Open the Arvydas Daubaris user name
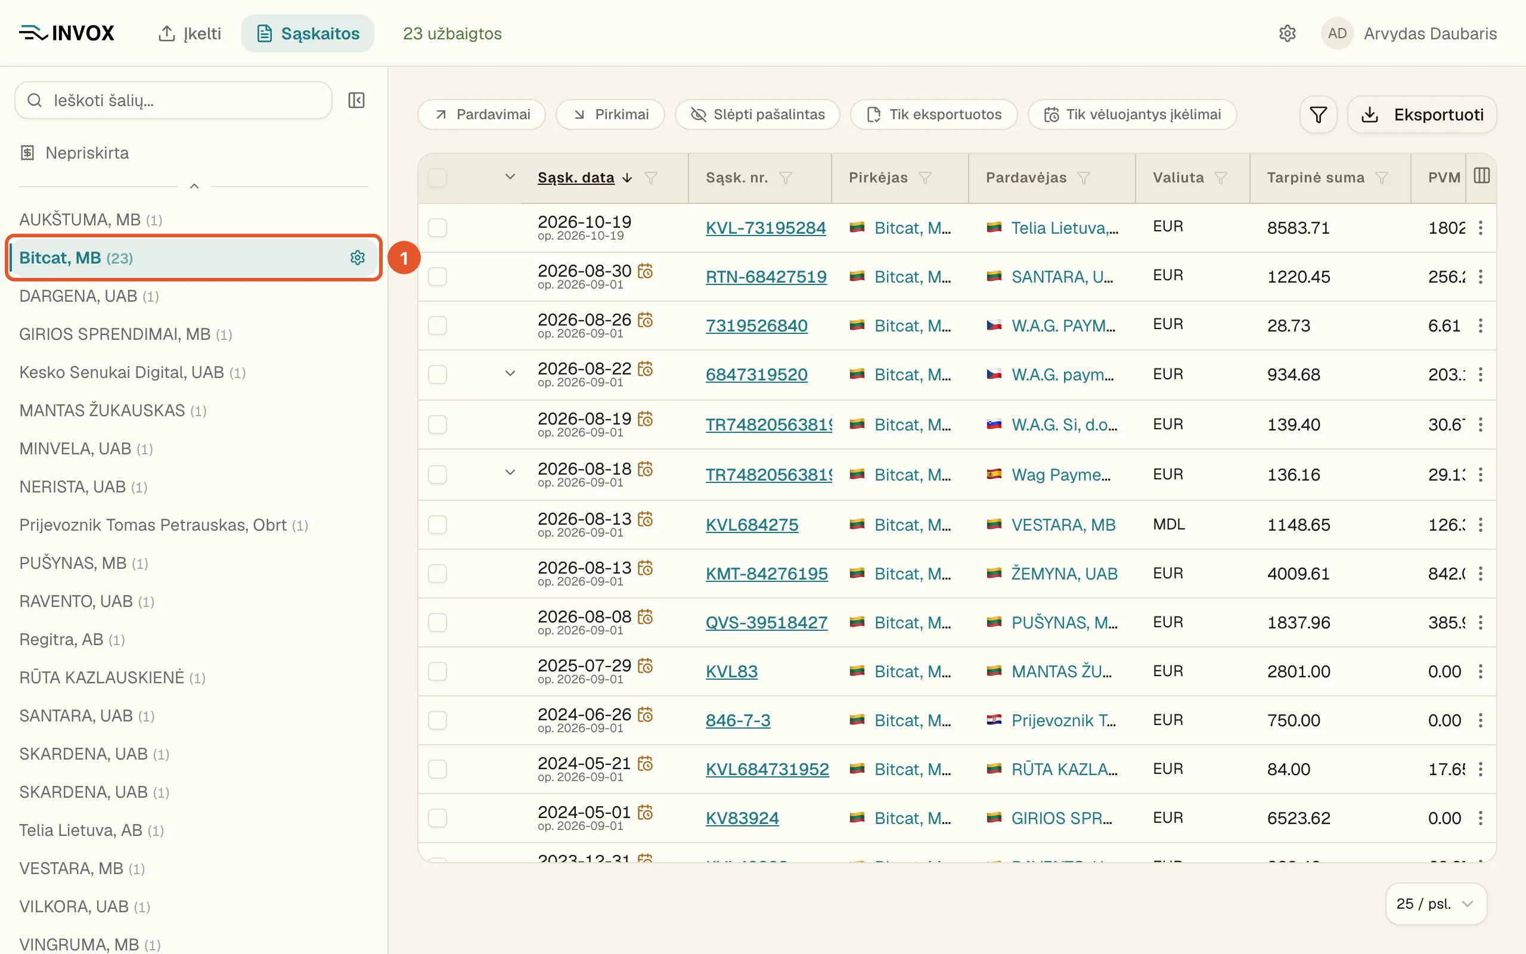Viewport: 1526px width, 954px height. (x=1430, y=33)
